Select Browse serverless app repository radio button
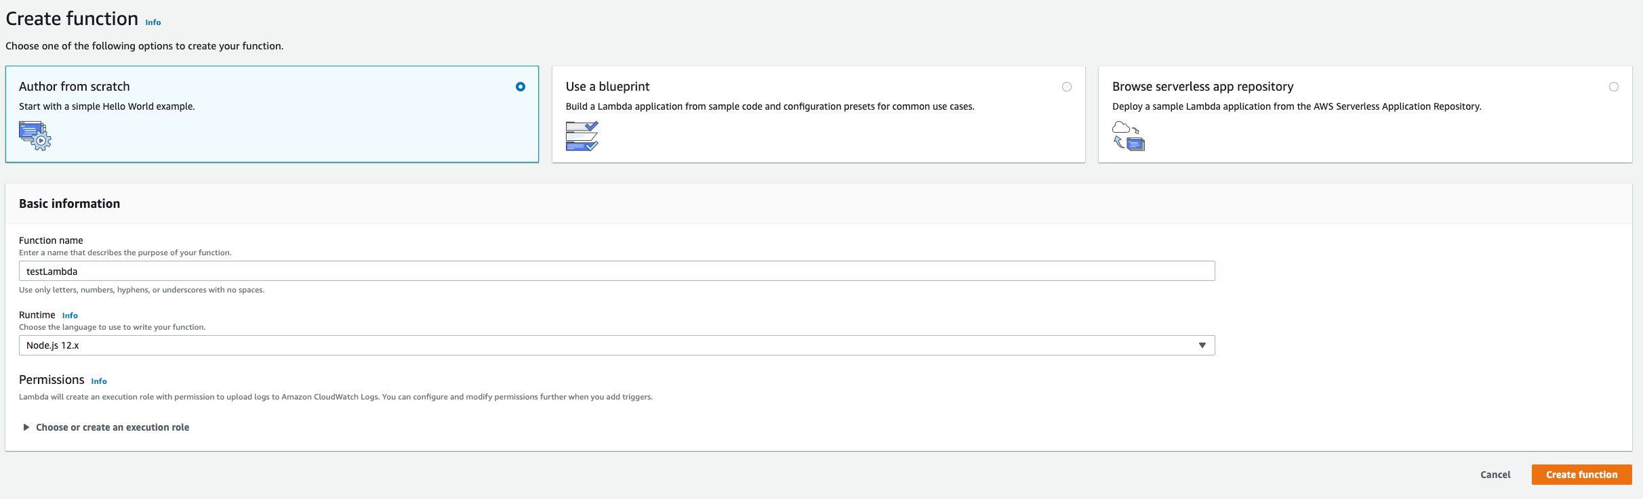Screen dimensions: 1643x499 1614,87
